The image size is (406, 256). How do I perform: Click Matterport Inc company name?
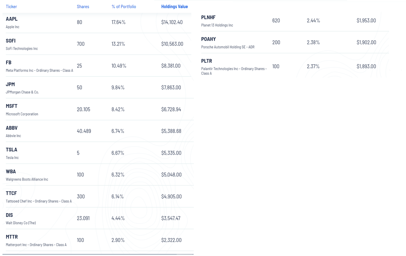coord(36,245)
